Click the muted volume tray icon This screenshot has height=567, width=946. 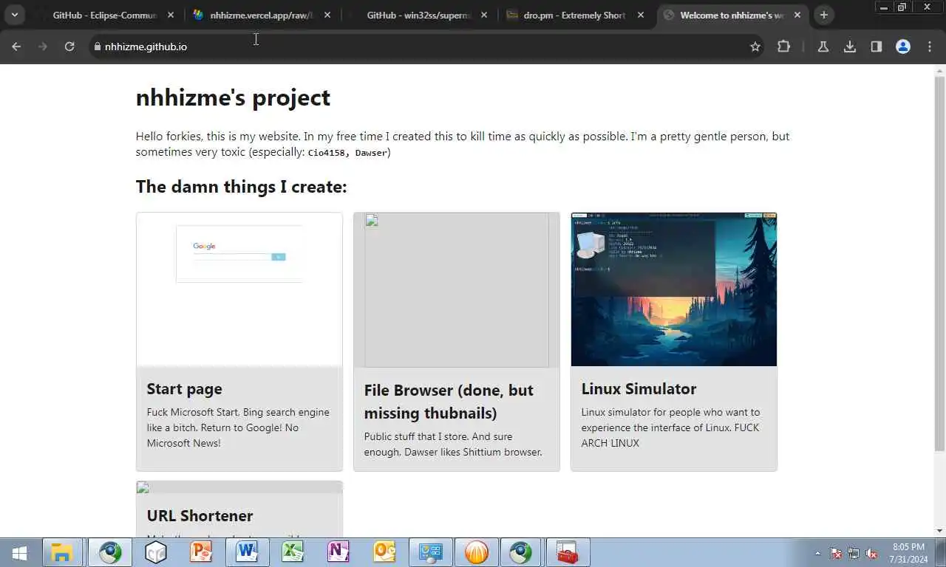(871, 553)
